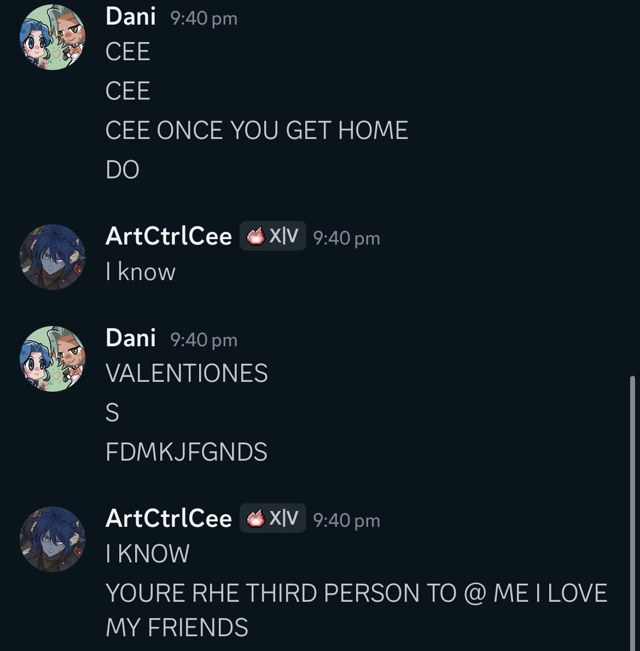Screen dimensions: 640x651
Task: Click Dani's username above VALENTIONES
Action: (131, 339)
